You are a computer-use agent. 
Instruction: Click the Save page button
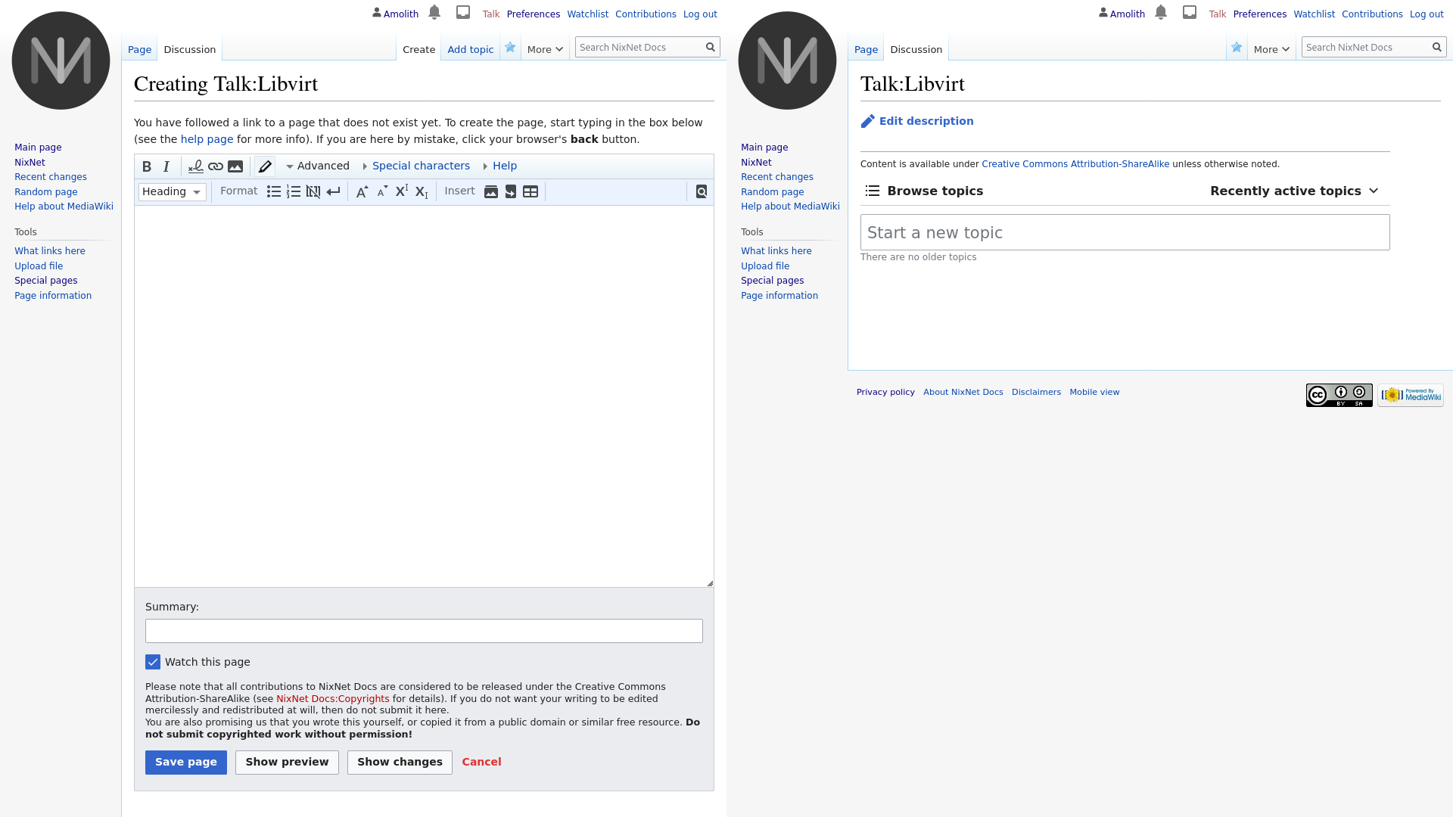[186, 762]
